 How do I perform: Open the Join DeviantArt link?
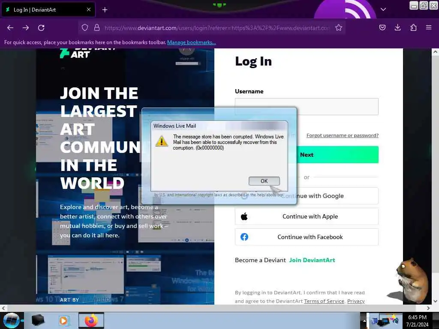(312, 260)
